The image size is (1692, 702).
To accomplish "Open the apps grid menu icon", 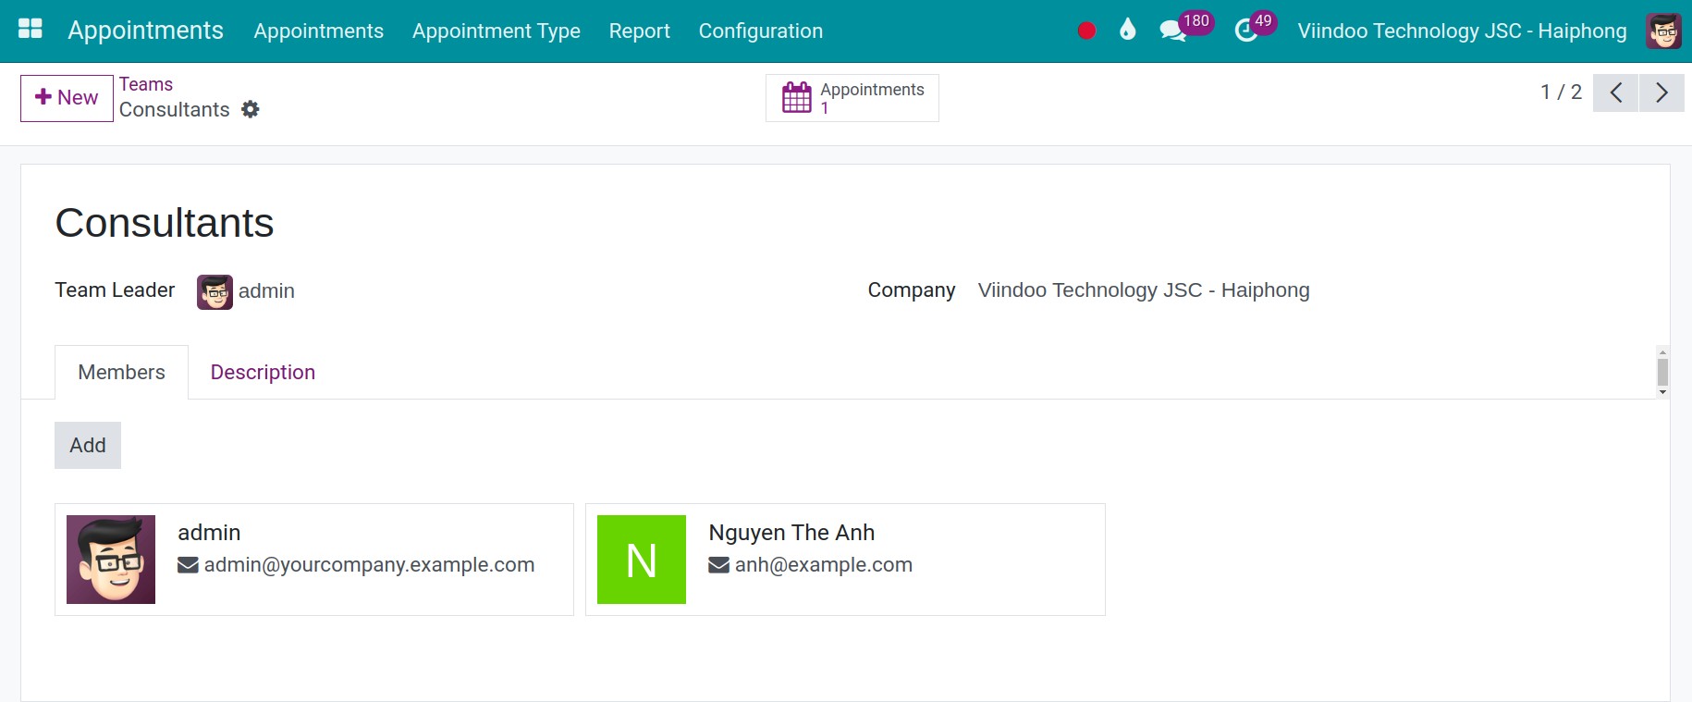I will coord(31,29).
